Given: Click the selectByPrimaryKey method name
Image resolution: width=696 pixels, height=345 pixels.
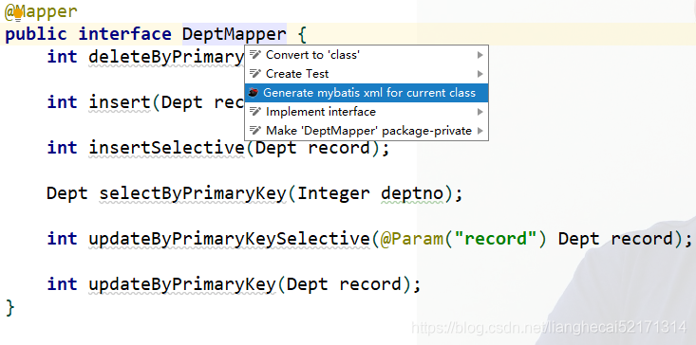Looking at the screenshot, I should (193, 193).
